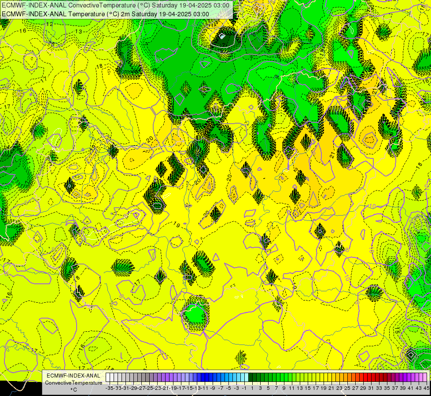Select the pure yellow swatch above legend 19
Viewport: 431px width, 396px height.
(x=326, y=377)
